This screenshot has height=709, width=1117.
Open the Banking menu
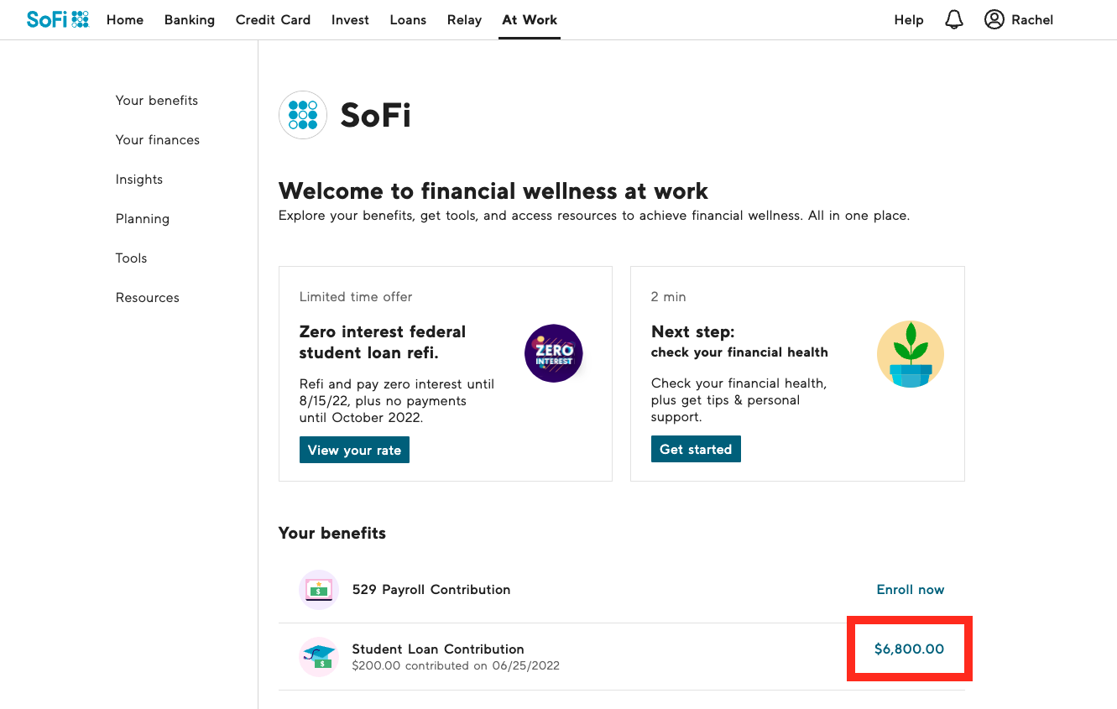point(190,20)
